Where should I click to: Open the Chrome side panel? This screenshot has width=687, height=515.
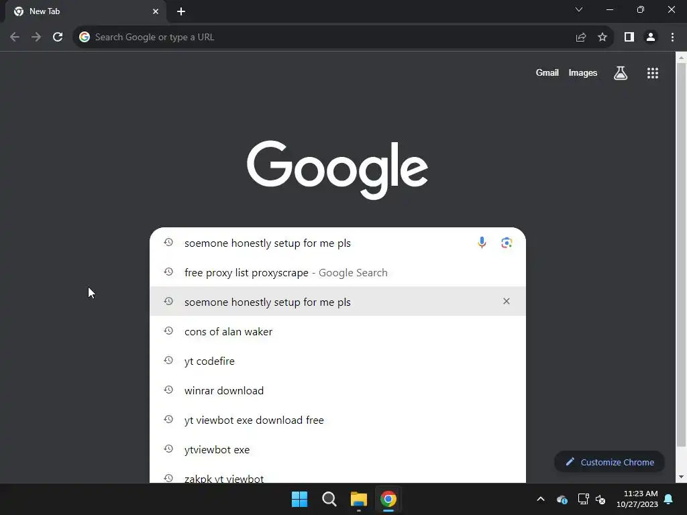click(629, 38)
